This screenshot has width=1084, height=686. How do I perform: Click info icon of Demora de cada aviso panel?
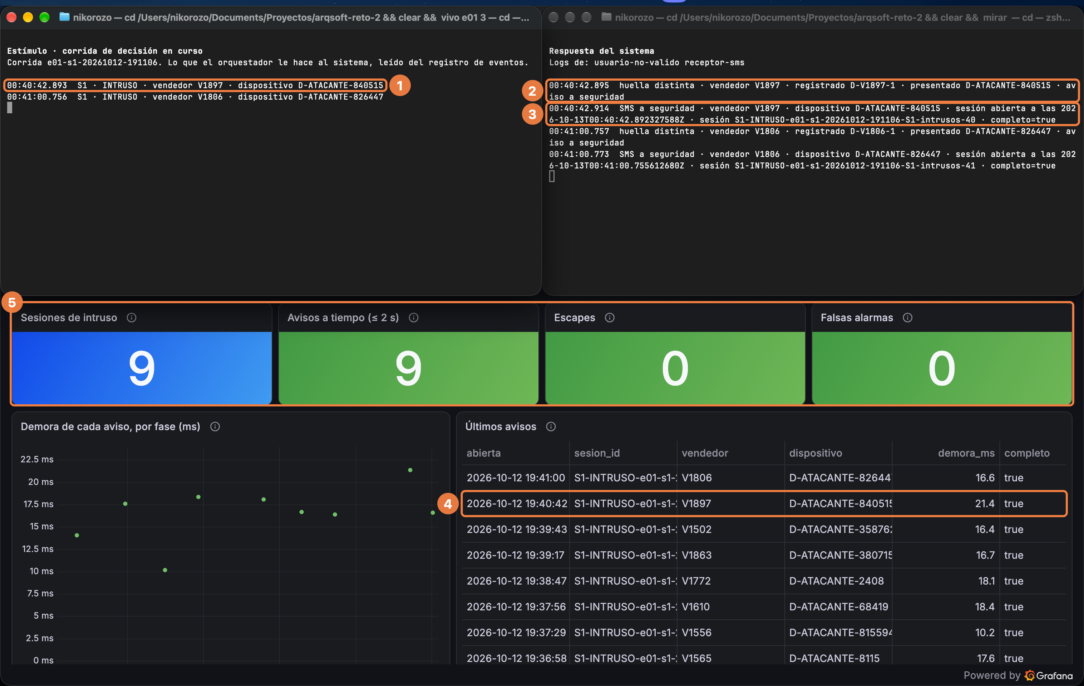[x=215, y=427]
